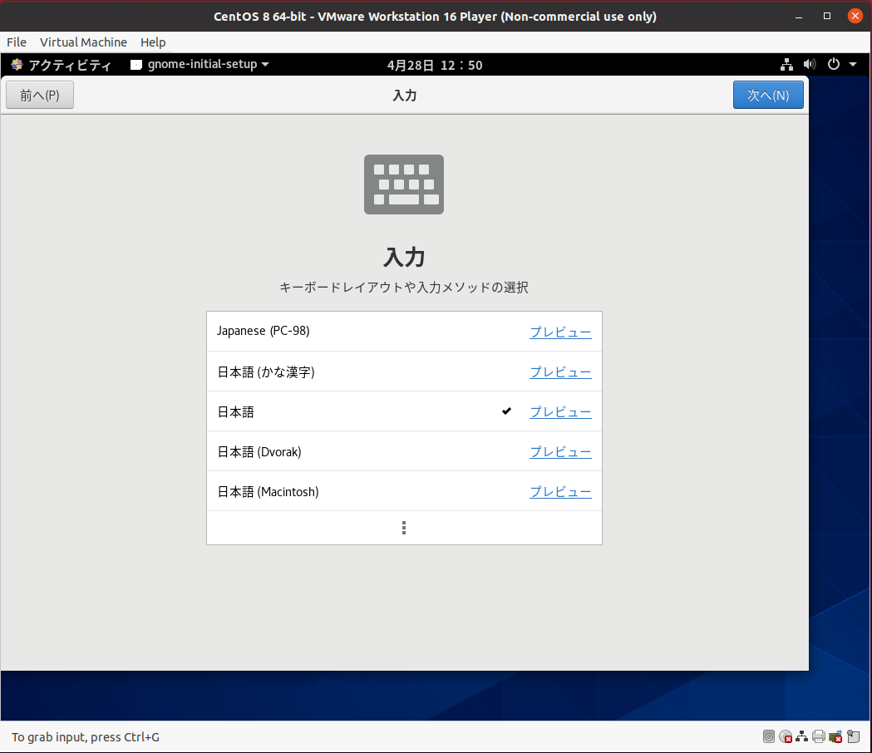Click the message log note icon
The width and height of the screenshot is (872, 753).
(x=853, y=736)
